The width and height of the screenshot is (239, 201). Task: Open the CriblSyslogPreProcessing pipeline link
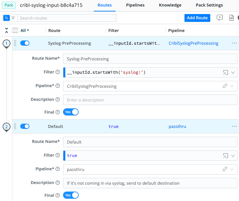point(193,43)
